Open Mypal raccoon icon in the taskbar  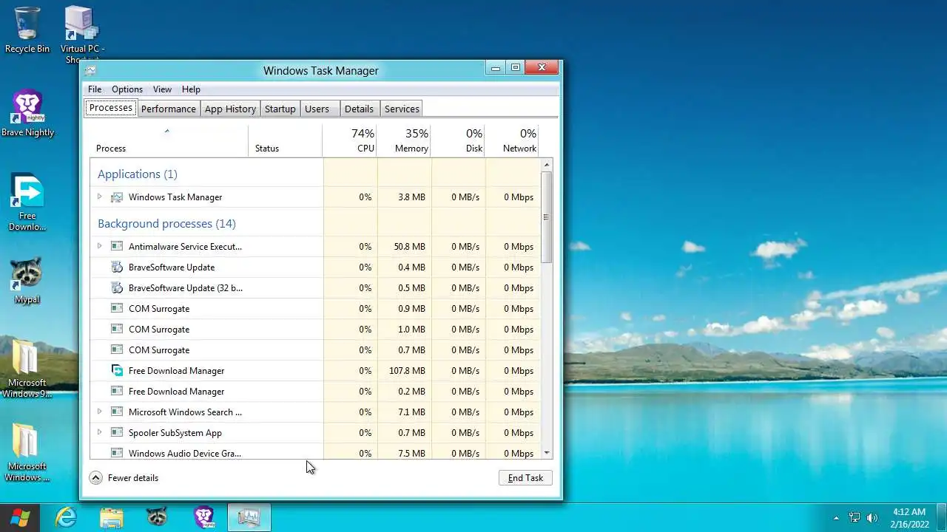[158, 517]
